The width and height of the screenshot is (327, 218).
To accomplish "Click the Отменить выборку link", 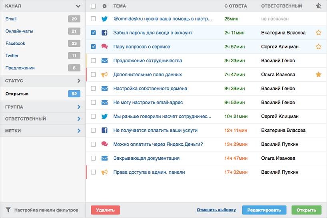I will [x=216, y=210].
